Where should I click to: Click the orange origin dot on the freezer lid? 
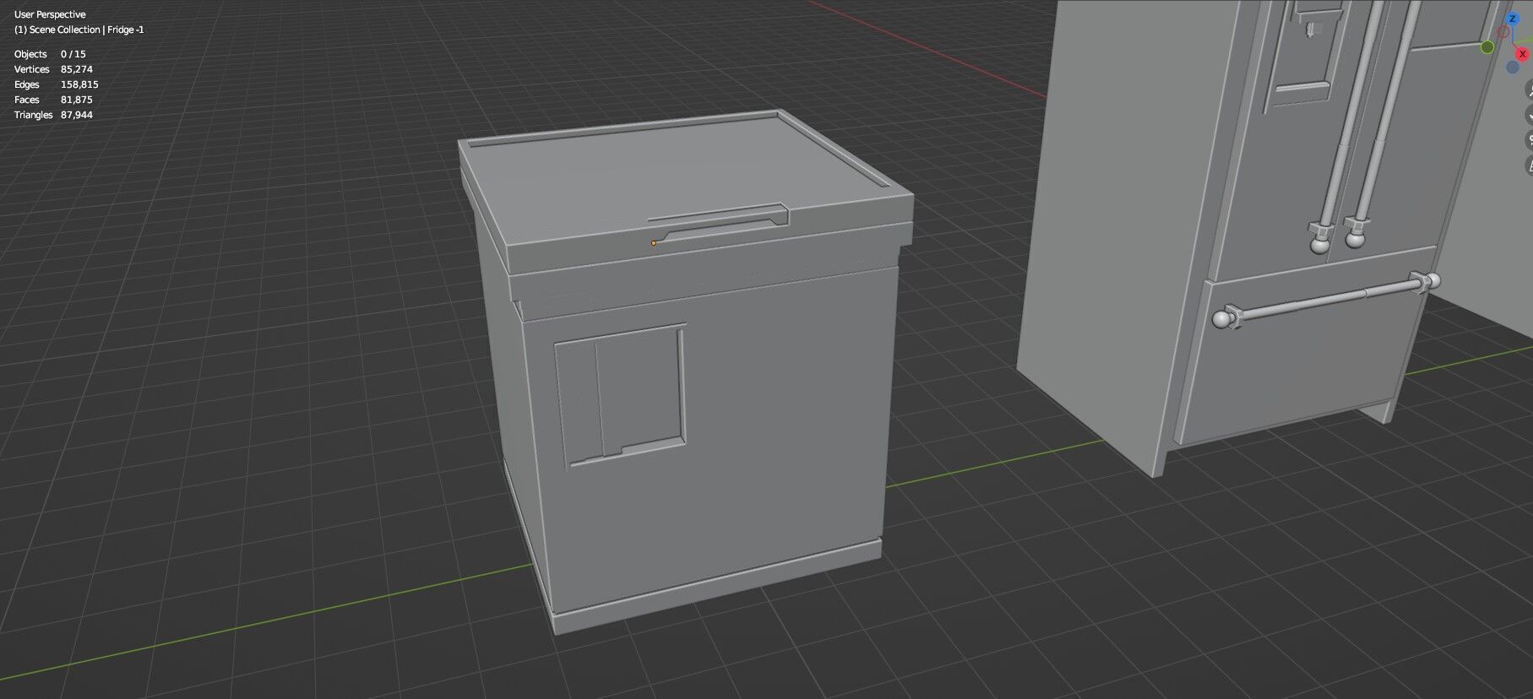click(653, 243)
